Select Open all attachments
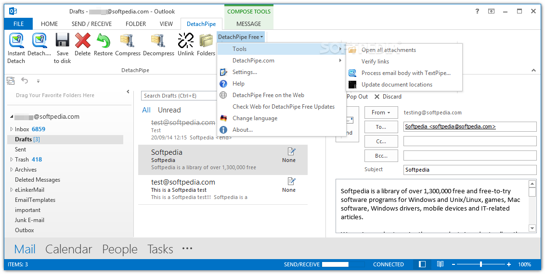The image size is (545, 274). (x=404, y=50)
